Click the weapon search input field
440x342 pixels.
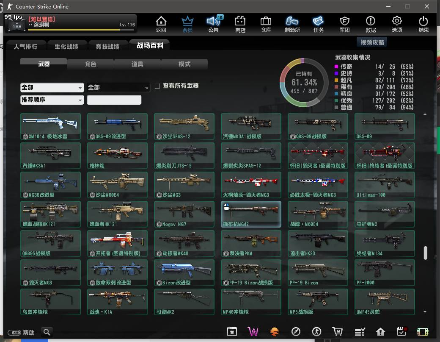click(114, 100)
